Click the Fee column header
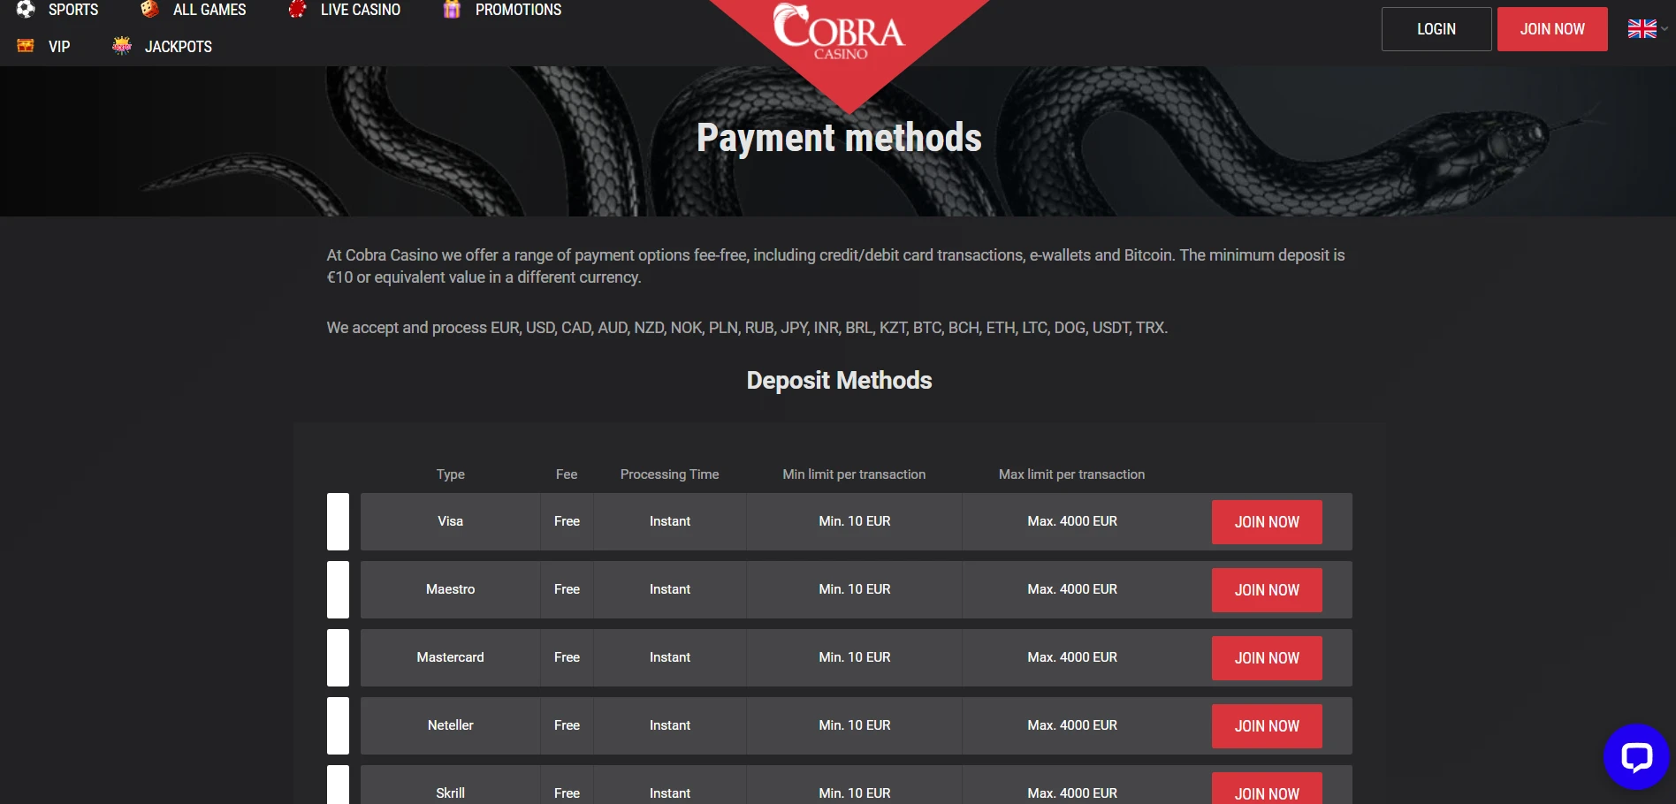Screen dimensions: 1676x804 (567, 474)
